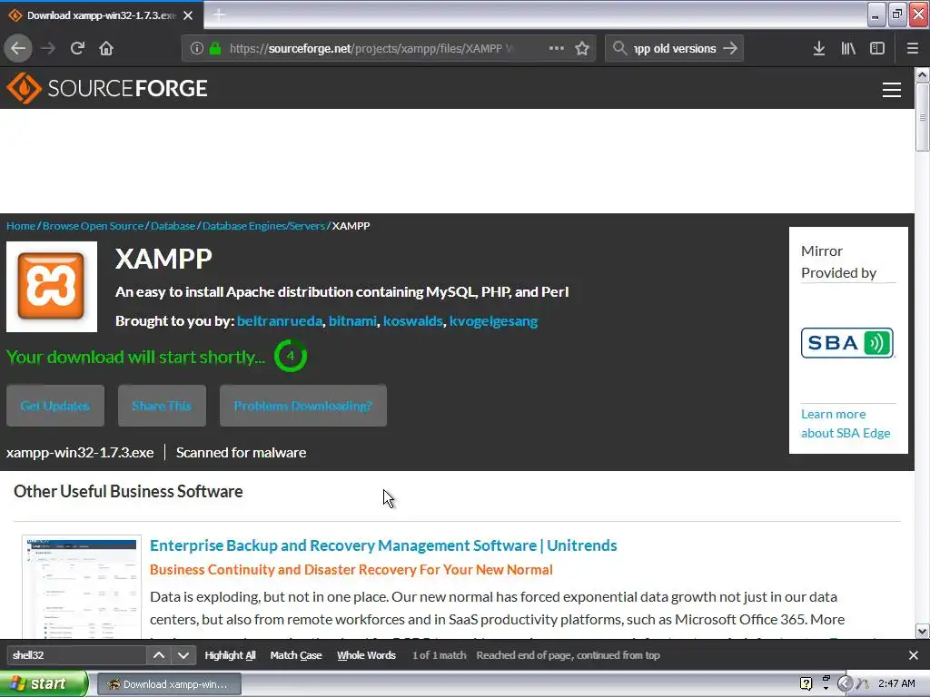
Task: Click the green padlock security icon
Action: [x=214, y=48]
